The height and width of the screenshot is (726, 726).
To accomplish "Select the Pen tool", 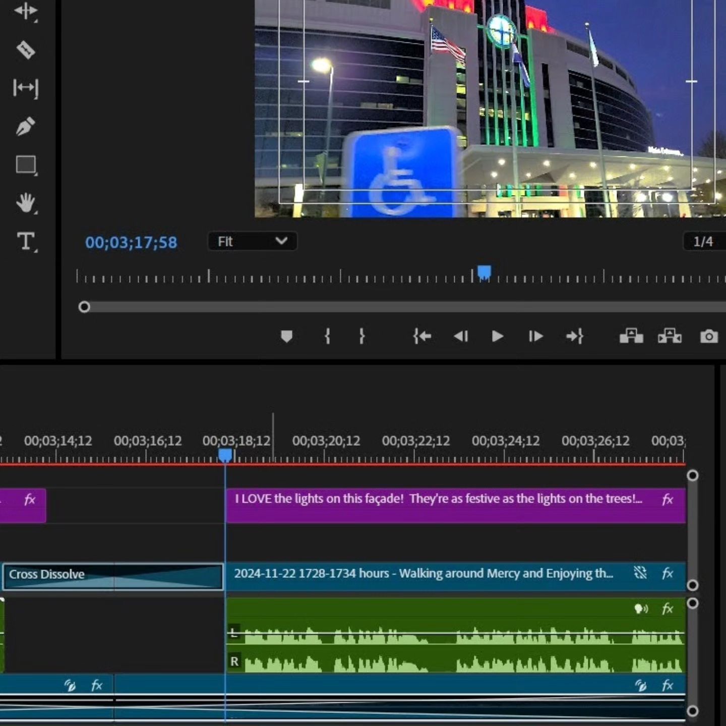I will tap(25, 126).
